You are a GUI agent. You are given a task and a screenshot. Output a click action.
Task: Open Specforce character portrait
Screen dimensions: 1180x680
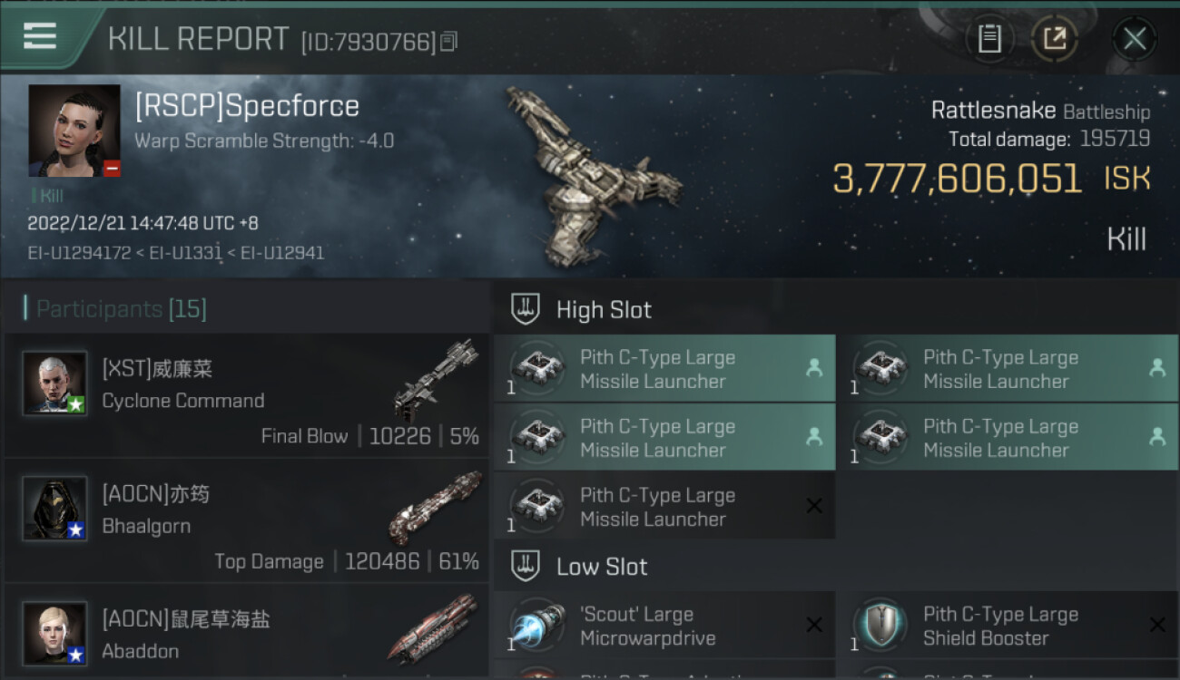74,131
